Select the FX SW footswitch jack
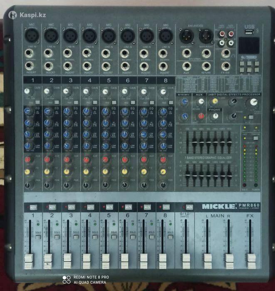The image size is (275, 291). pos(226,66)
